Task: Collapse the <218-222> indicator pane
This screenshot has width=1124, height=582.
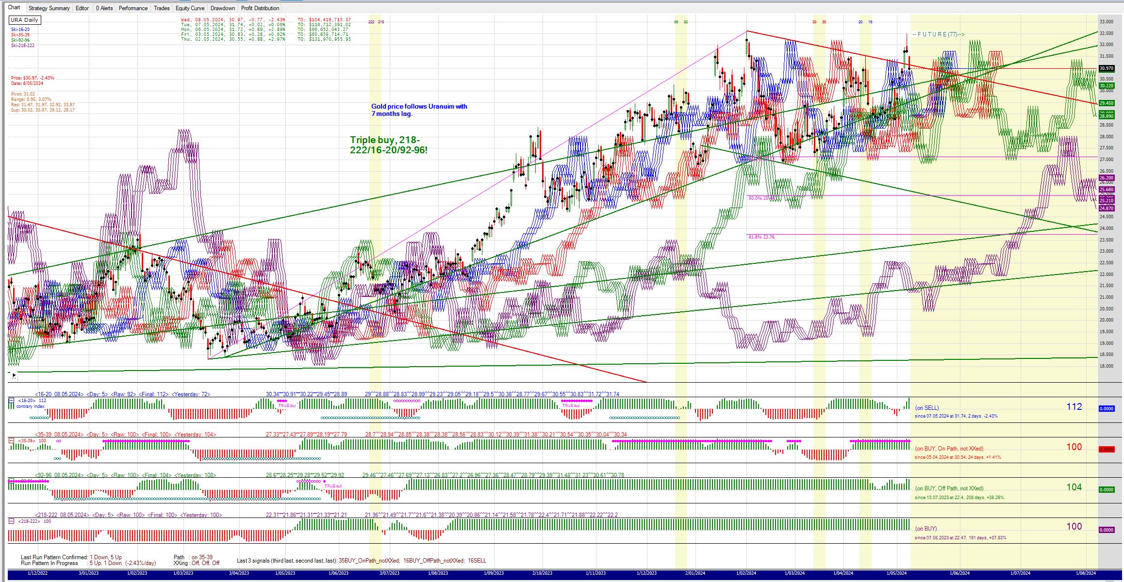Action: pyautogui.click(x=11, y=521)
